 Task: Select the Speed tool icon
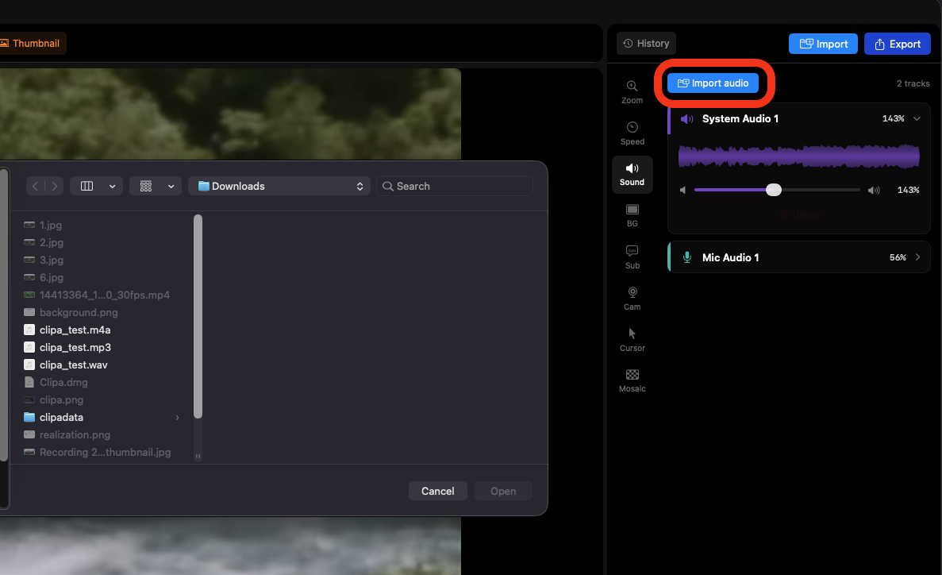632,133
